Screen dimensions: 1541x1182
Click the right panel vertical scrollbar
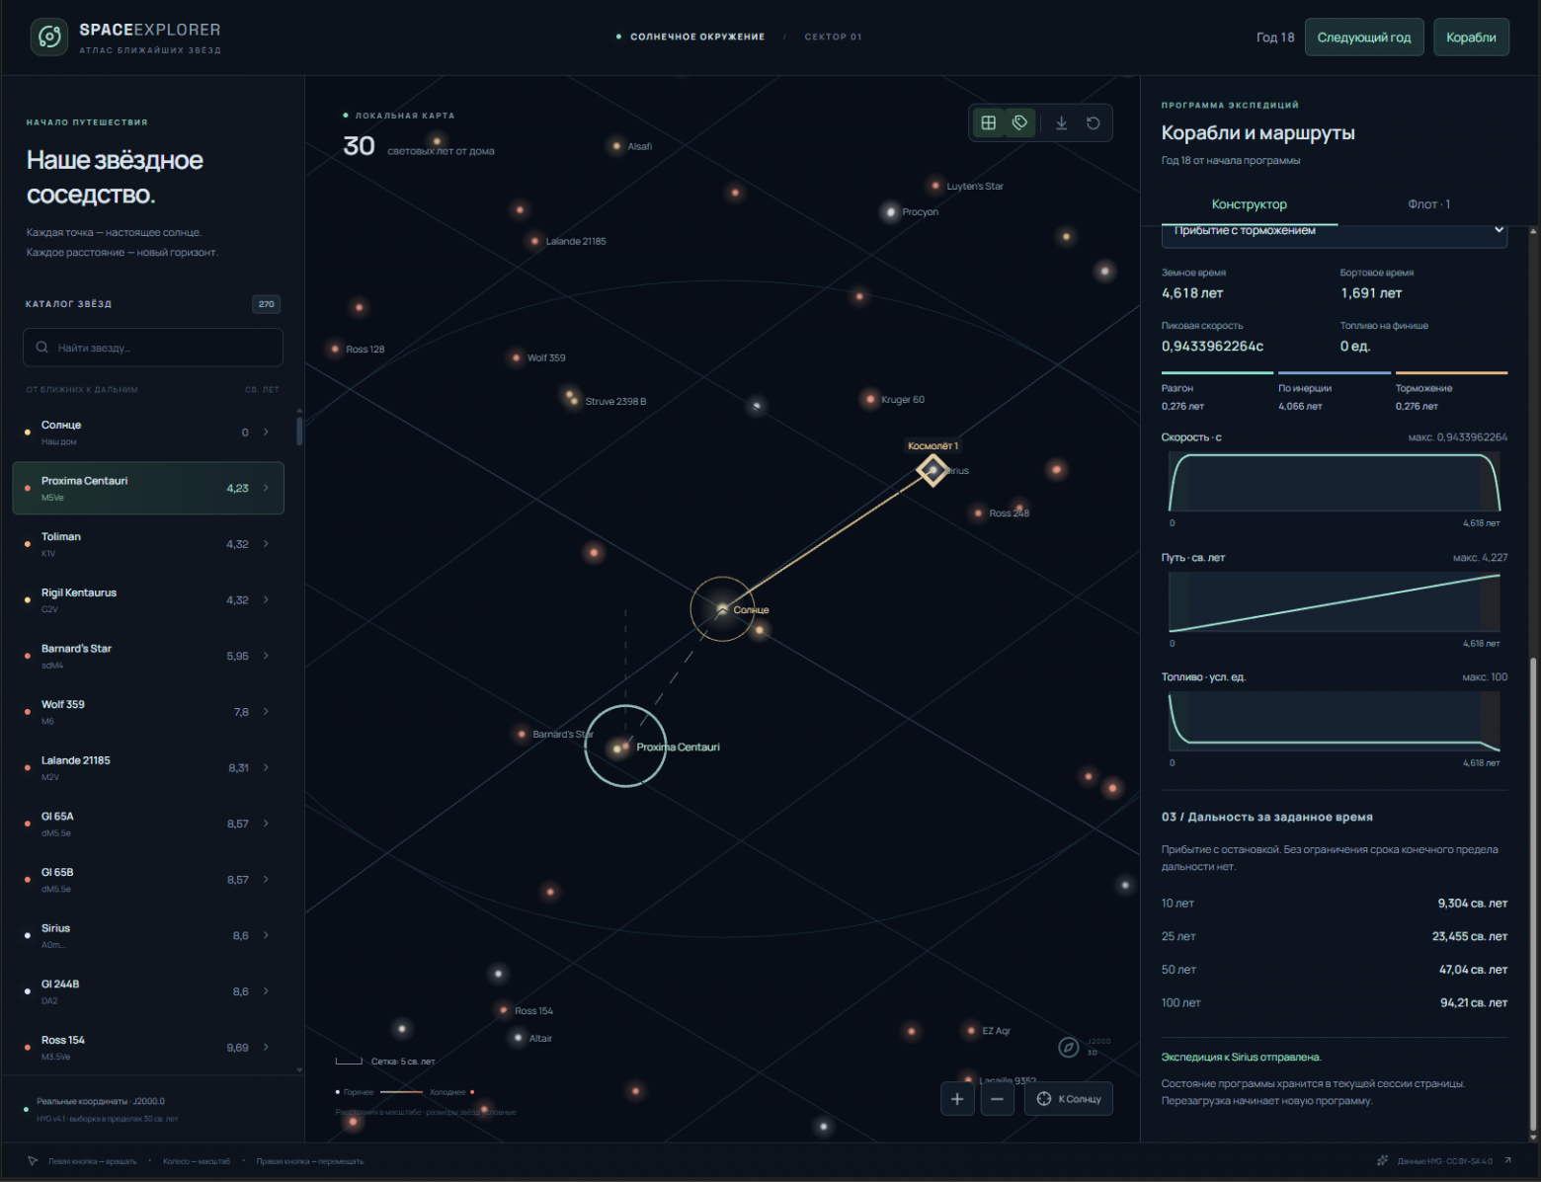[x=1533, y=894]
